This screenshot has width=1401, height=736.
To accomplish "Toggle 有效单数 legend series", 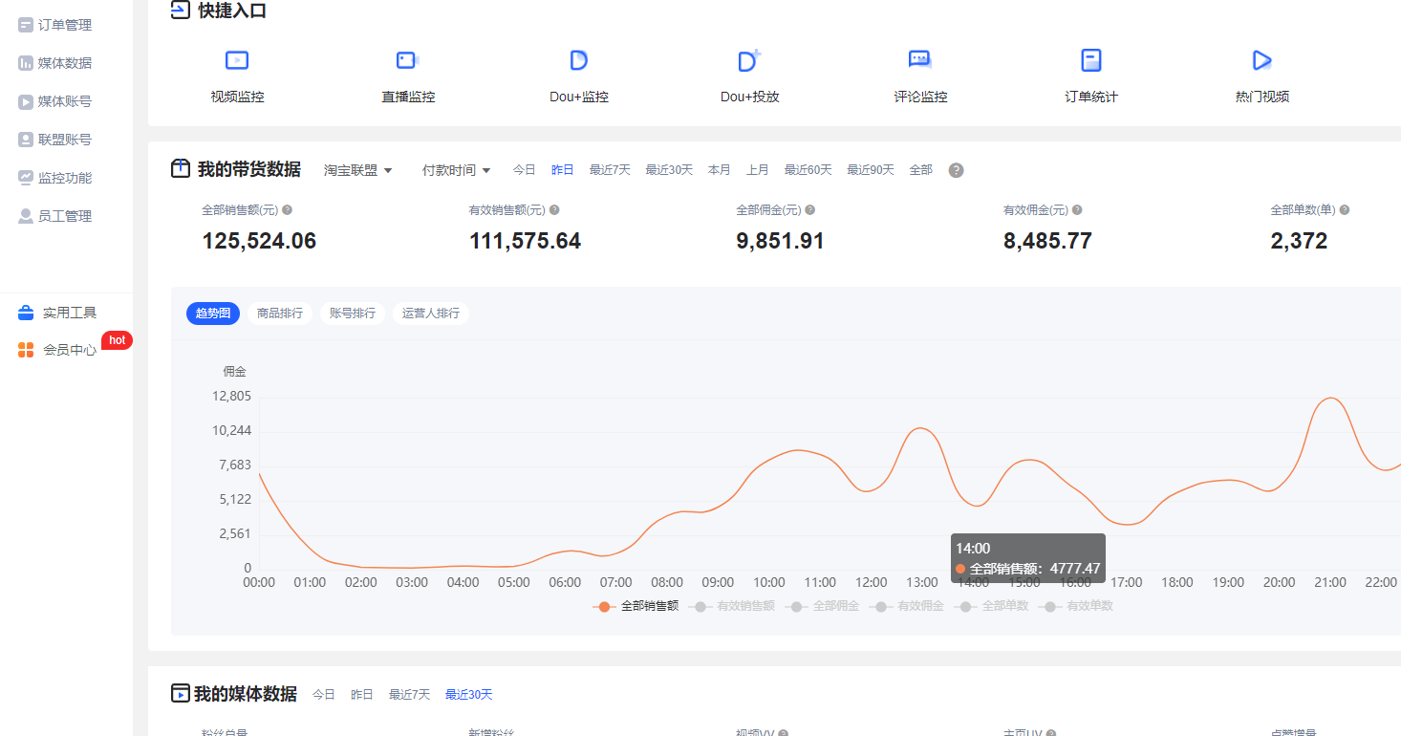I will 1076,606.
